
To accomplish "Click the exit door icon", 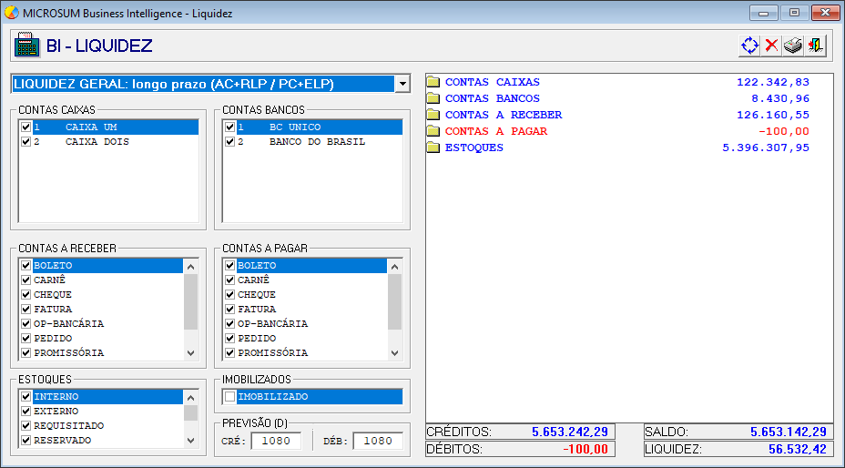I will 815,46.
